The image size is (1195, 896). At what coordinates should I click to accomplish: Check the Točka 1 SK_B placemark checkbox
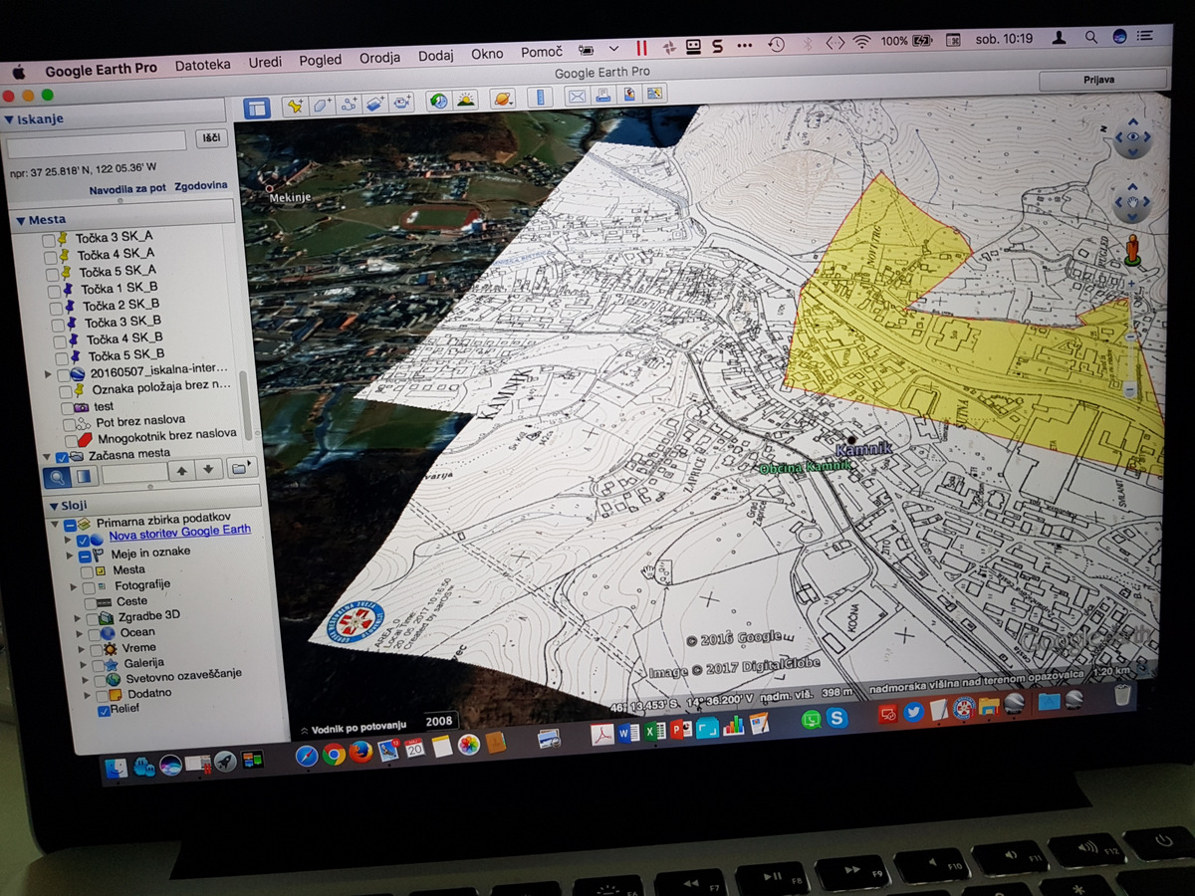55,291
